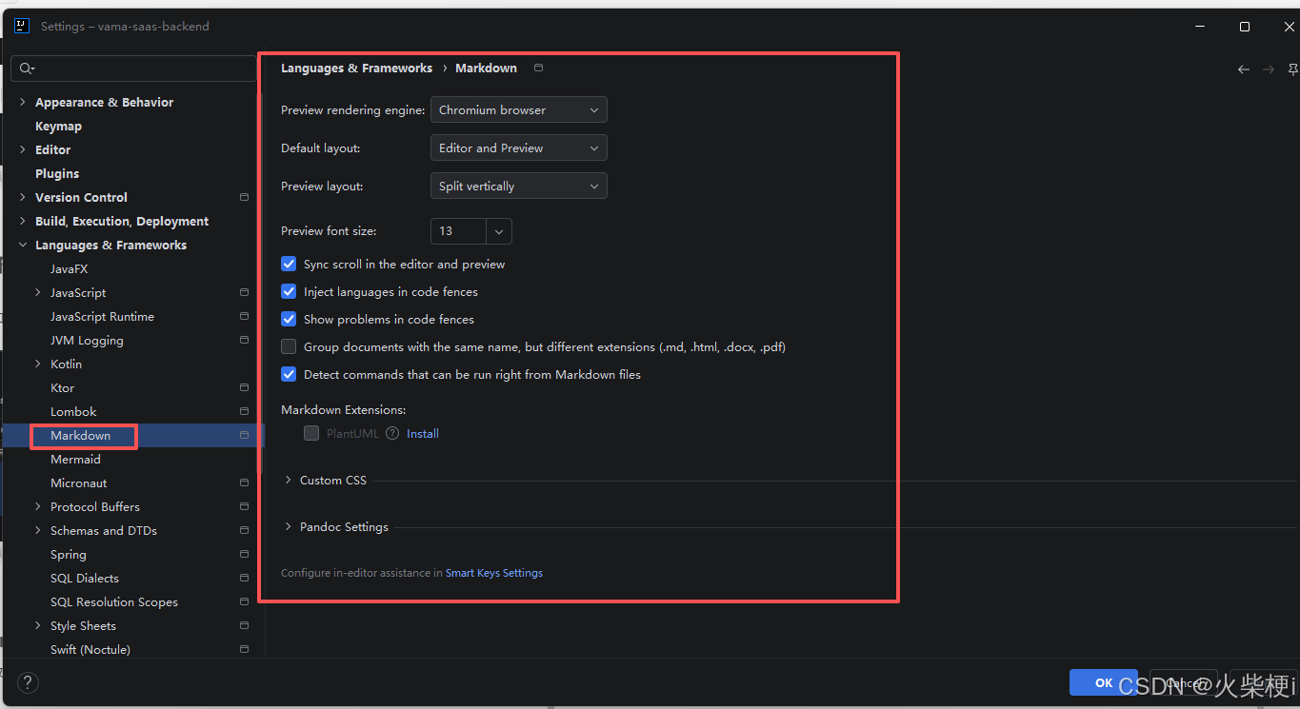Click project icon beside Micronaut row
Viewport: 1300px width, 709px height.
pyautogui.click(x=244, y=483)
